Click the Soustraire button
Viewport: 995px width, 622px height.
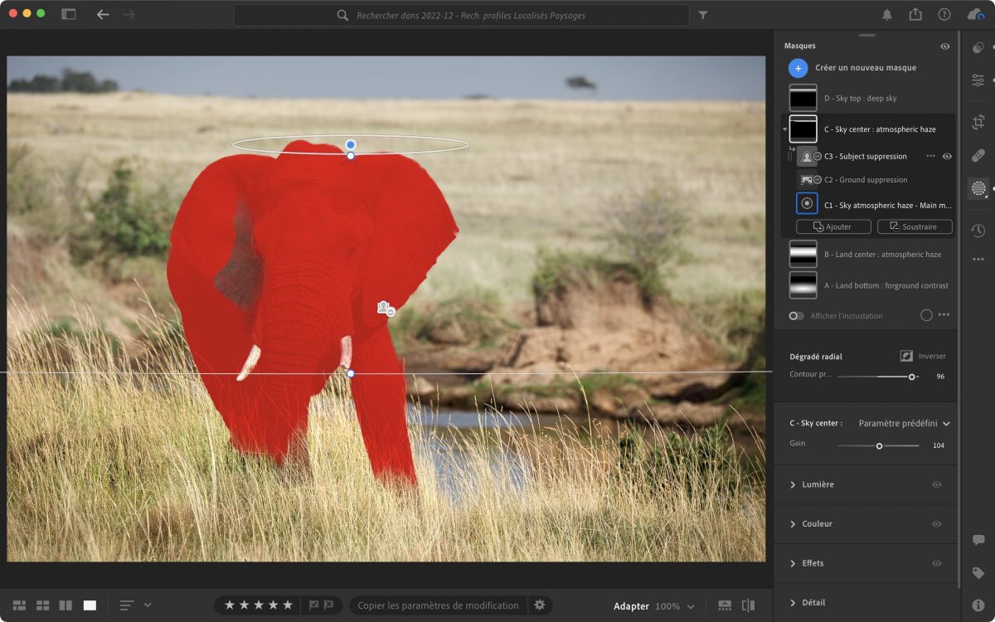pyautogui.click(x=915, y=226)
